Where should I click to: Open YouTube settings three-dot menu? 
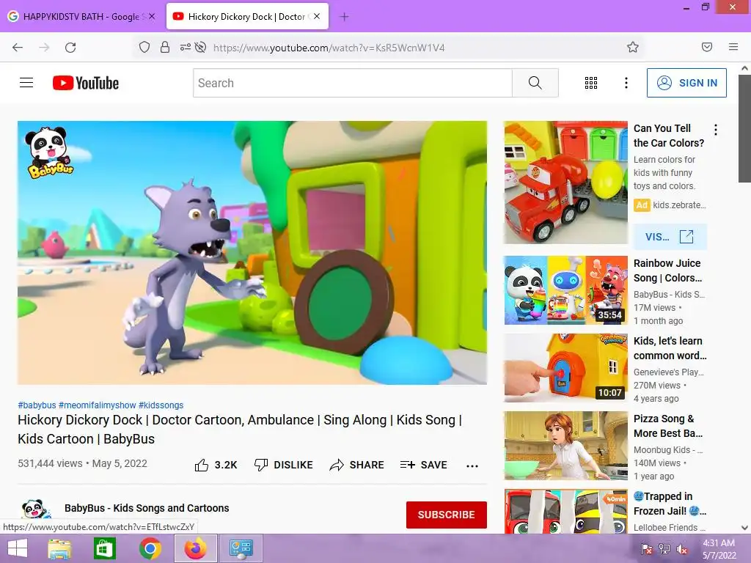click(626, 83)
